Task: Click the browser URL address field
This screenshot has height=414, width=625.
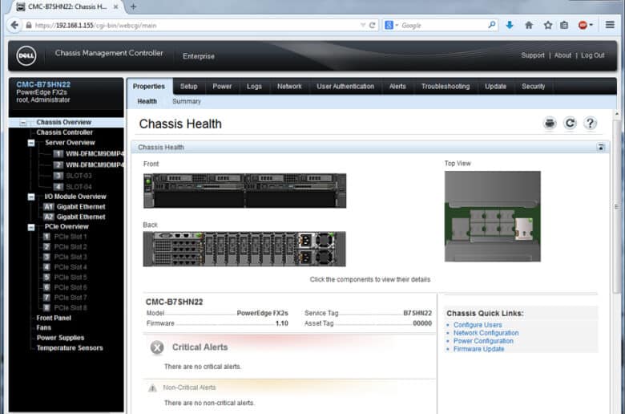Action: [196, 25]
